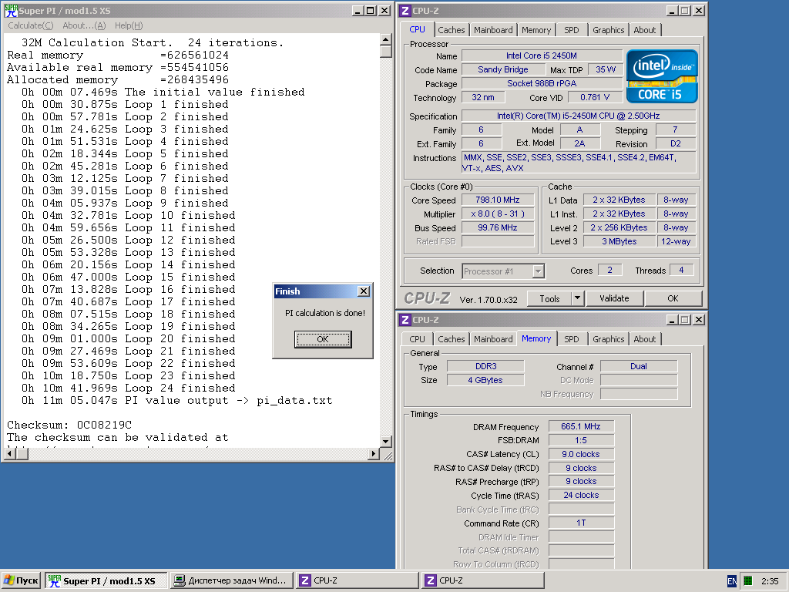The height and width of the screenshot is (592, 789).
Task: Click the Validate button in CPU-Z
Action: (x=614, y=298)
